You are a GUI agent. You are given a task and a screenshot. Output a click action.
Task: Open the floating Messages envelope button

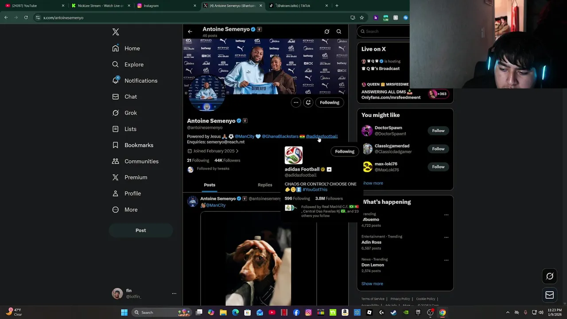(550, 295)
